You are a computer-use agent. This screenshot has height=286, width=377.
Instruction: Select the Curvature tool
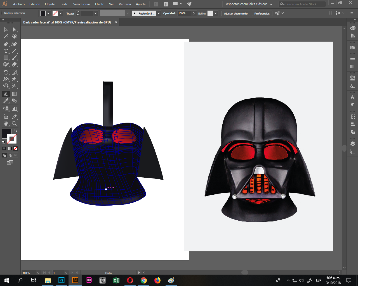click(x=14, y=44)
